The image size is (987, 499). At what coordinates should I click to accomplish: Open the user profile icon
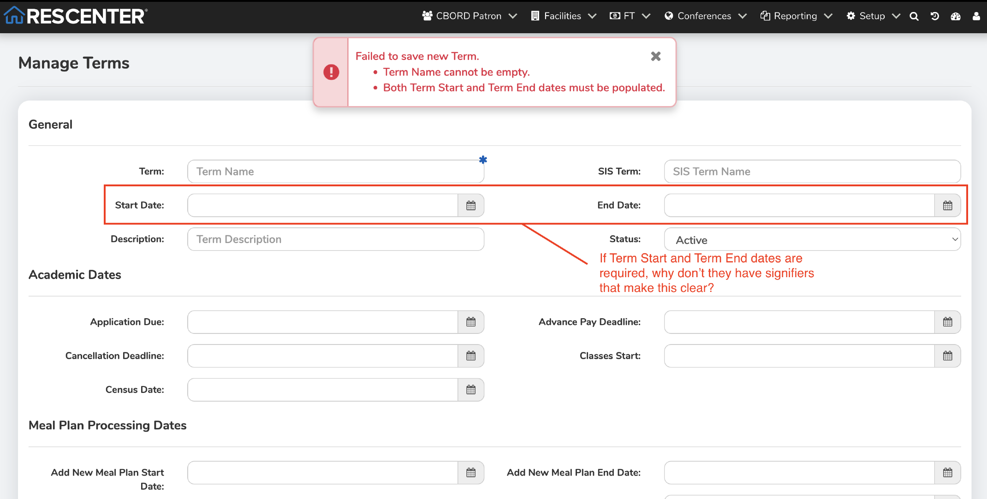[976, 16]
